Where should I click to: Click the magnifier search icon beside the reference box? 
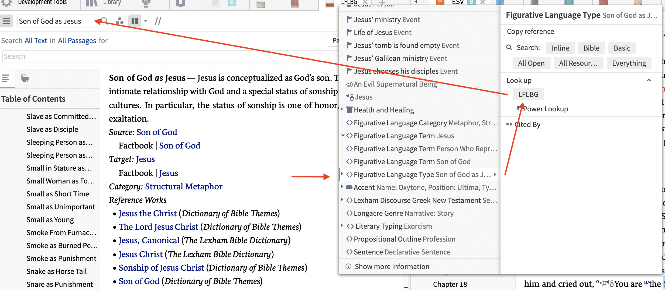coord(105,21)
